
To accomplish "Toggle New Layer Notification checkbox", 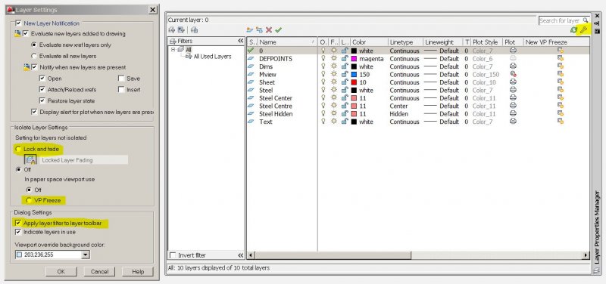I will [x=18, y=23].
